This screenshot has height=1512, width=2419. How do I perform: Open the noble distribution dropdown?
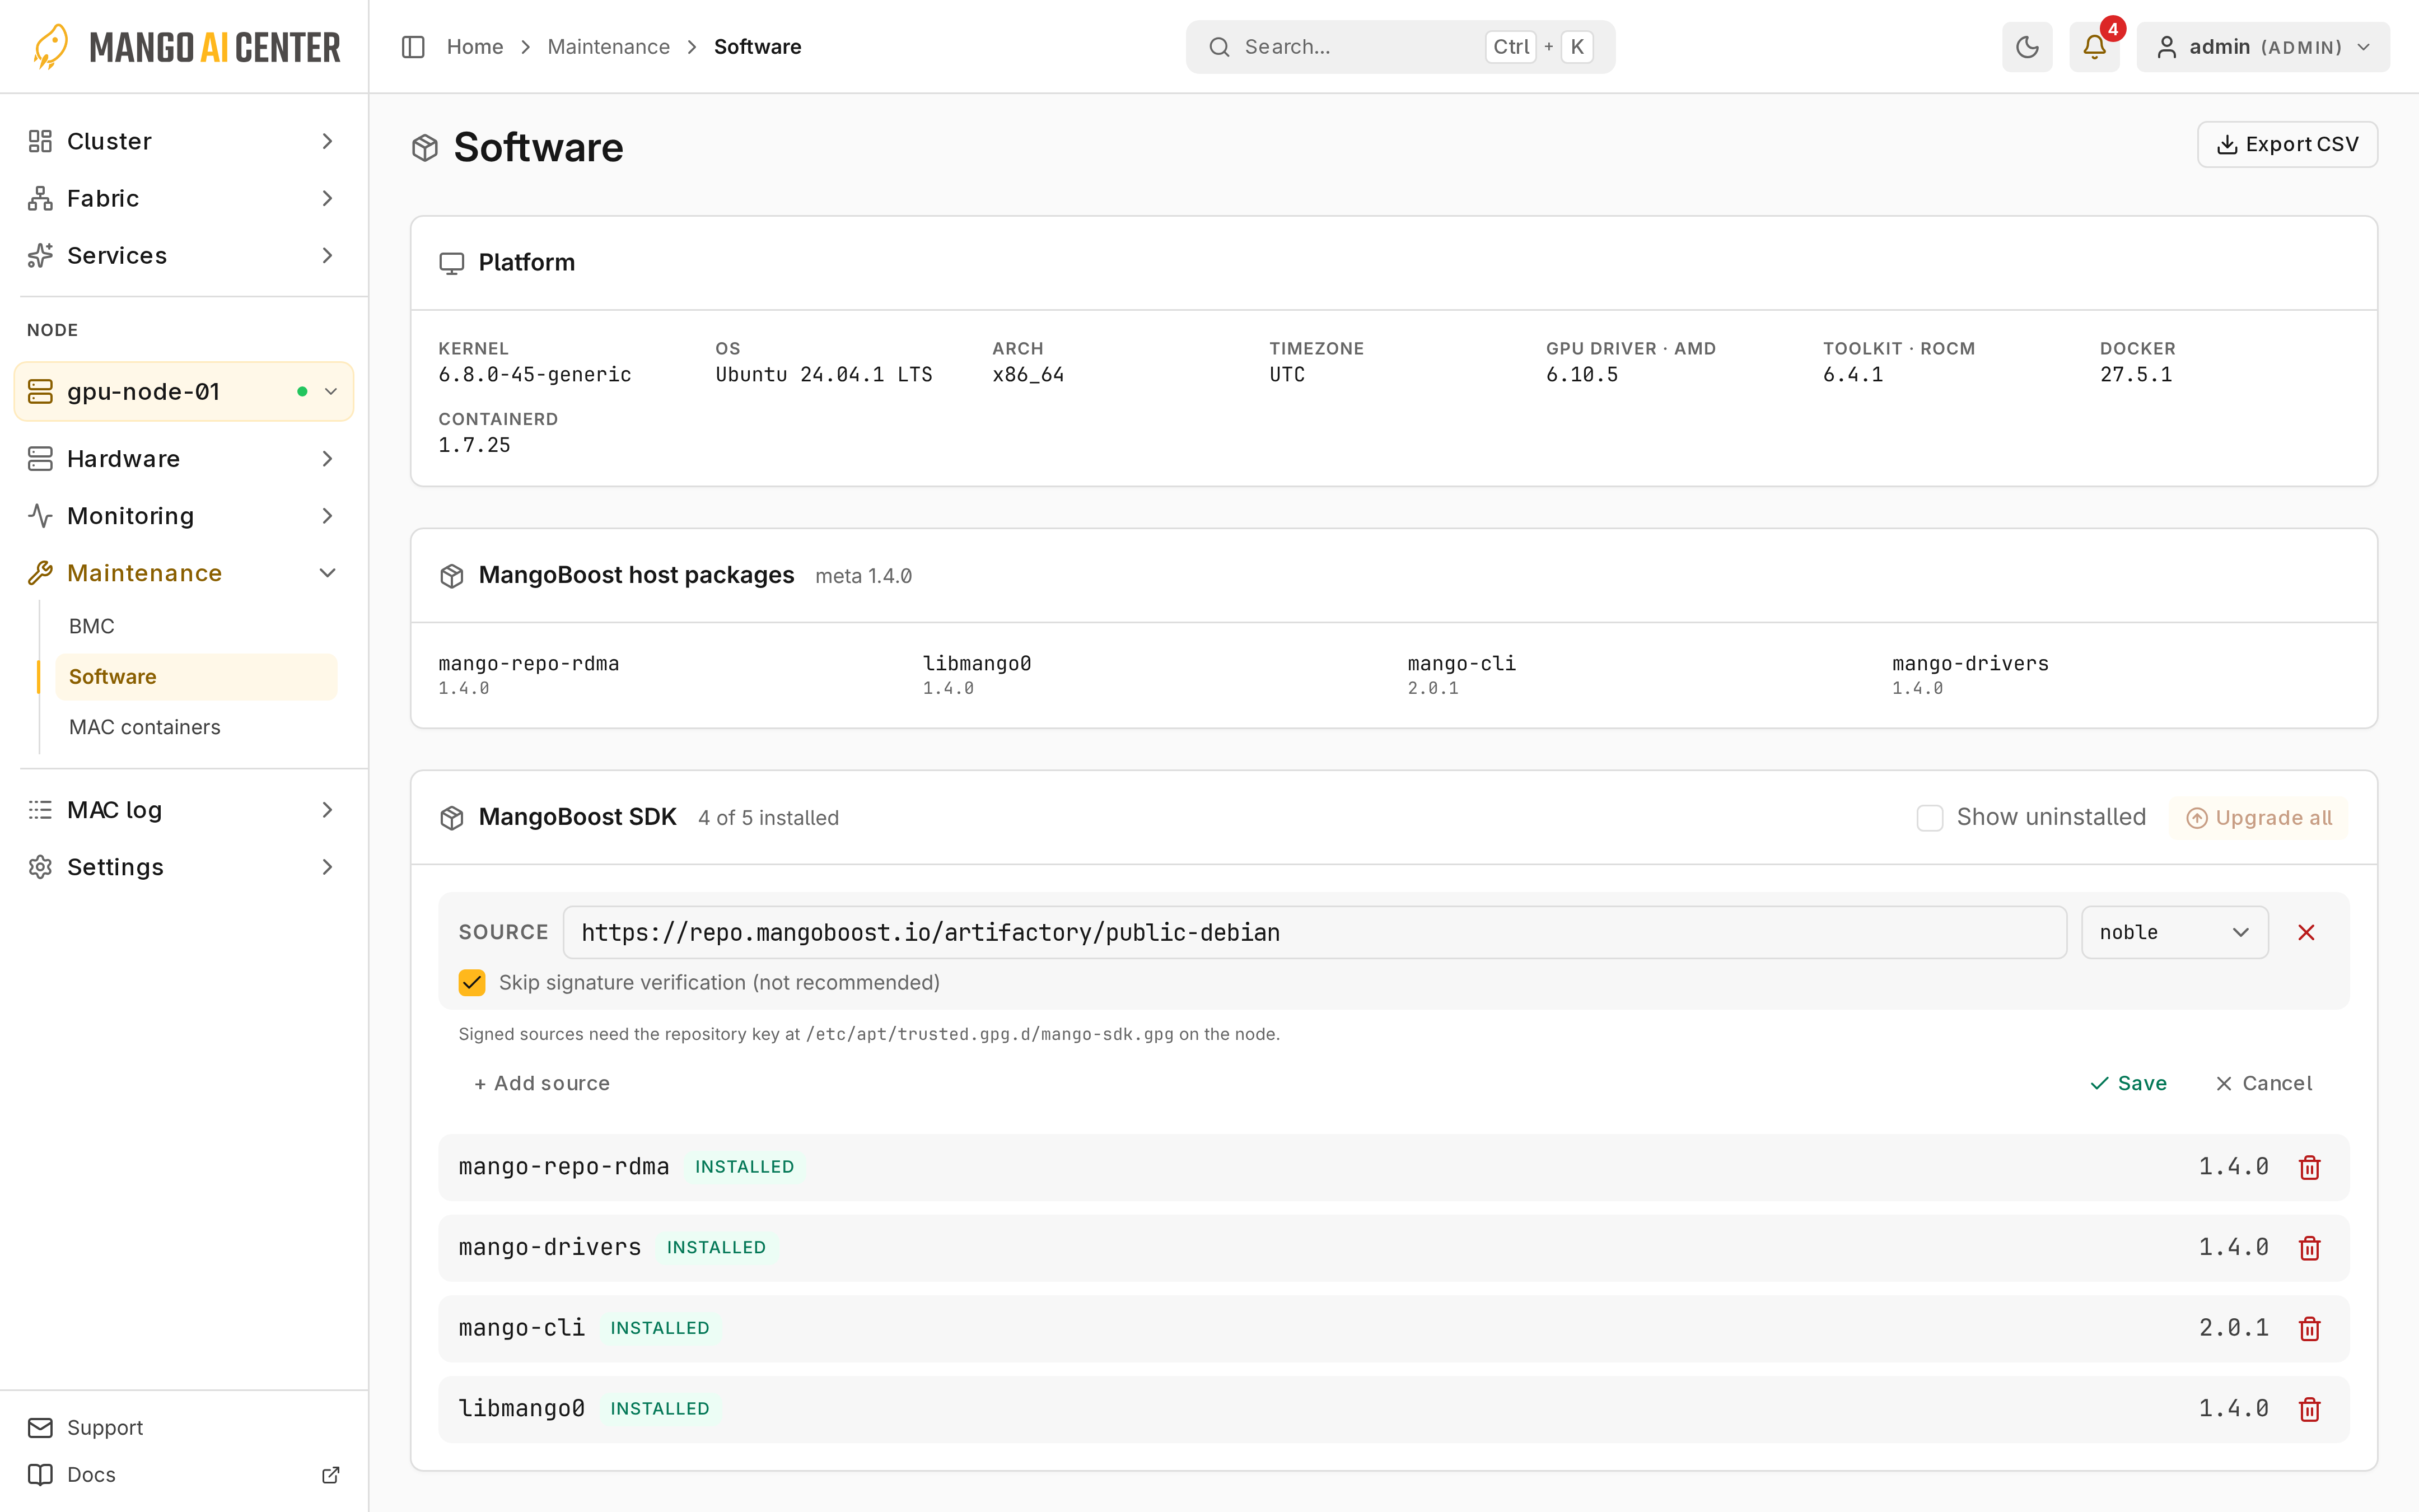point(2174,932)
